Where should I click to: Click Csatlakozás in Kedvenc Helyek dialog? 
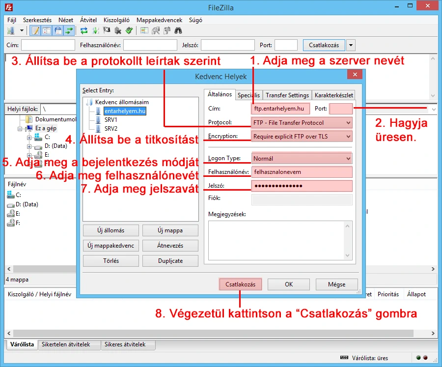tap(241, 284)
